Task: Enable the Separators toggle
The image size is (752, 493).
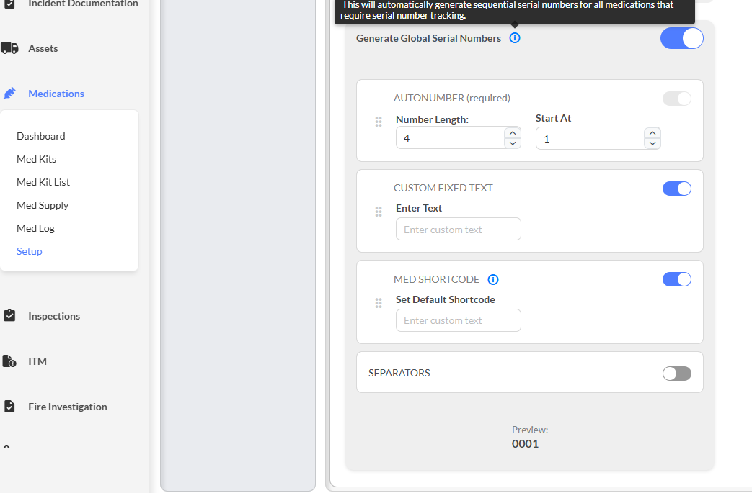Action: tap(676, 373)
